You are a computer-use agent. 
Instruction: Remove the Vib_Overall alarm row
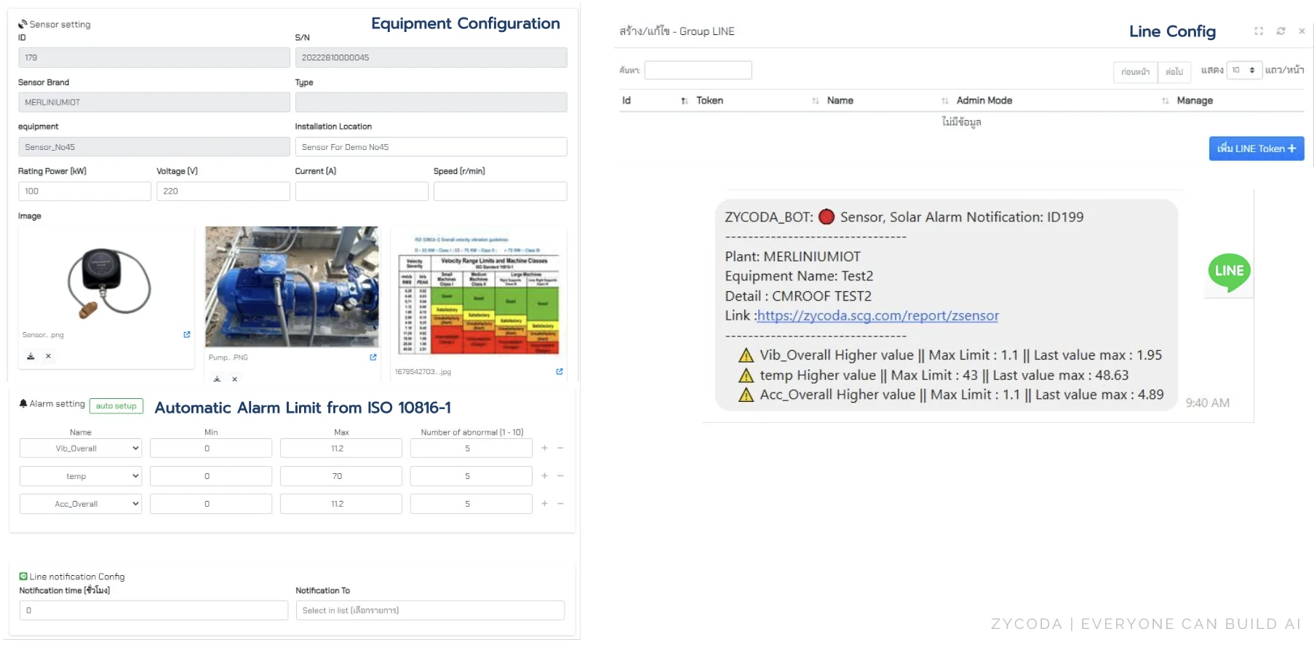pyautogui.click(x=560, y=448)
